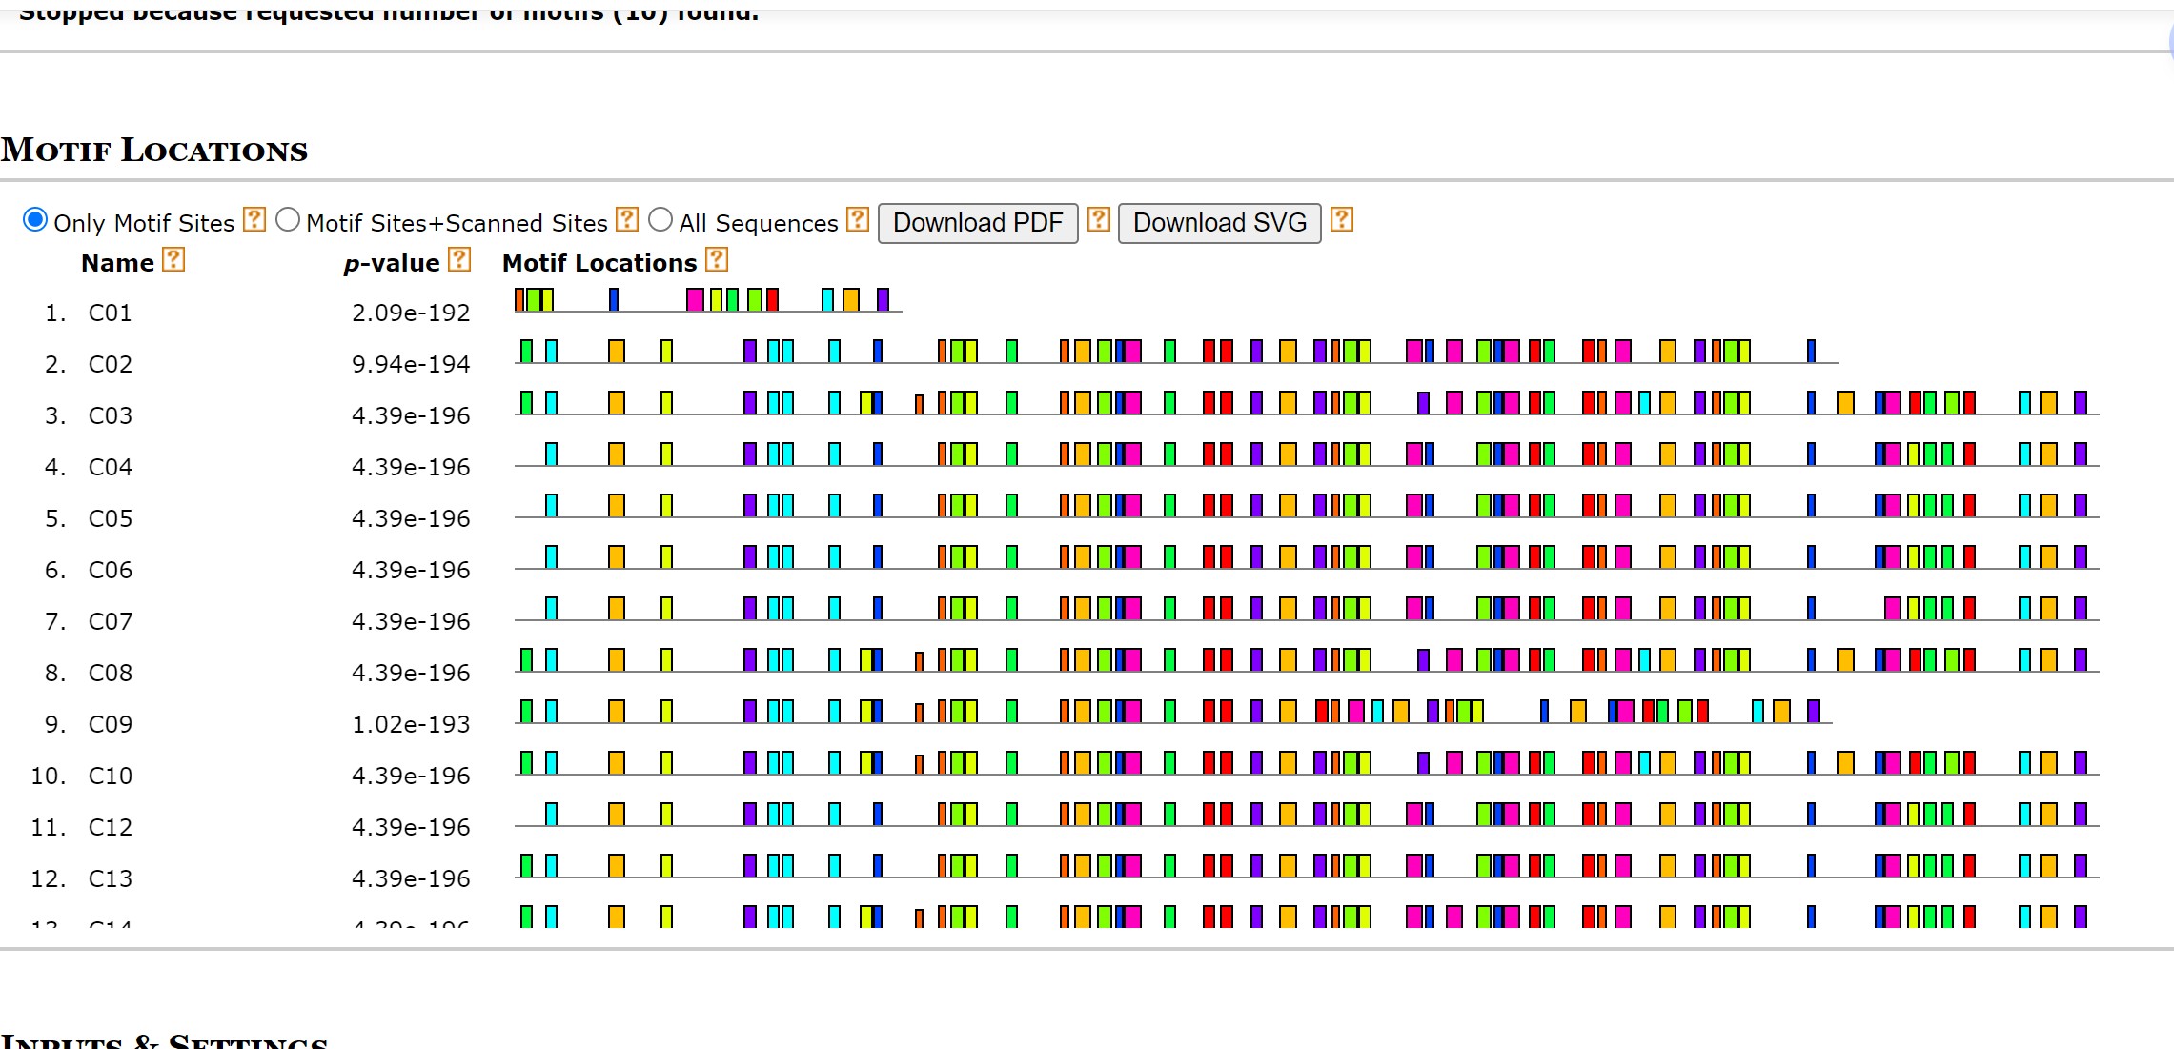Click p-value 4.39e-196 in C03 row
The image size is (2174, 1049).
coord(411,416)
